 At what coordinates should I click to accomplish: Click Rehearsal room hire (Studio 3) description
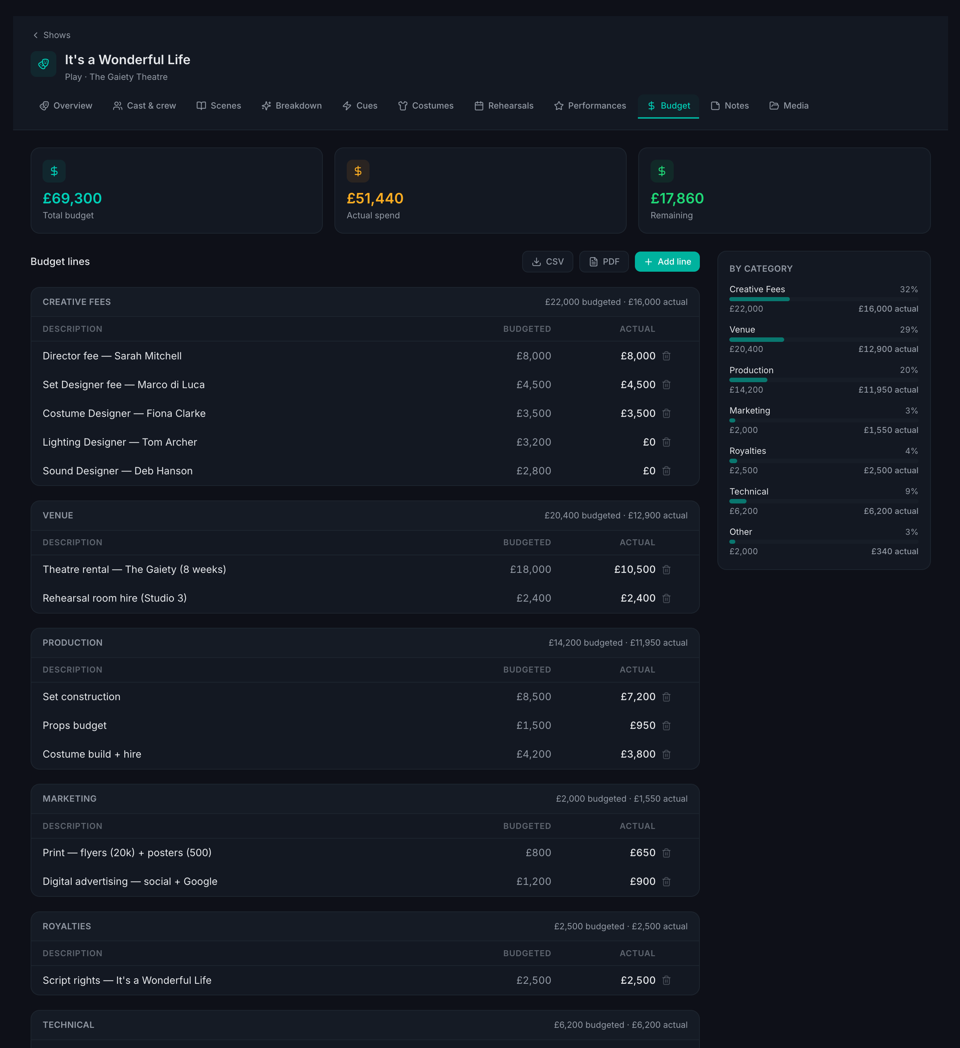[114, 598]
